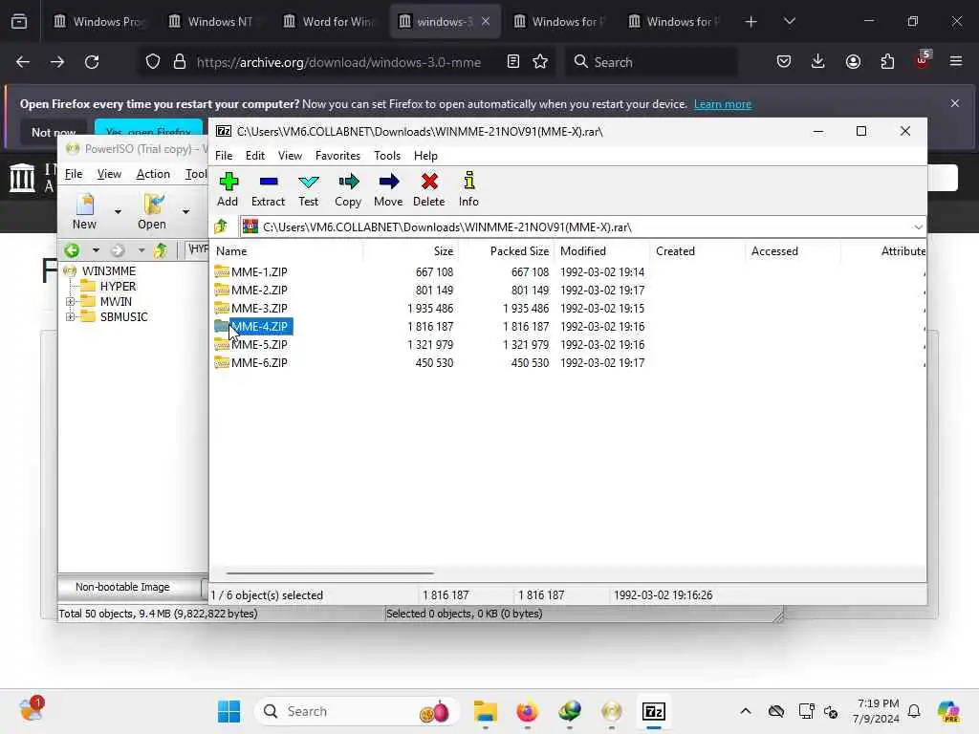Image resolution: width=979 pixels, height=734 pixels.
Task: Follow the Learn more link
Action: click(723, 104)
